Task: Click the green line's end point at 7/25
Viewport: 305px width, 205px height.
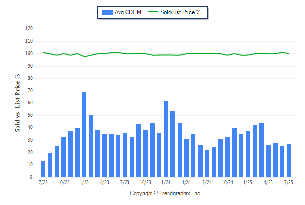Action: (289, 54)
